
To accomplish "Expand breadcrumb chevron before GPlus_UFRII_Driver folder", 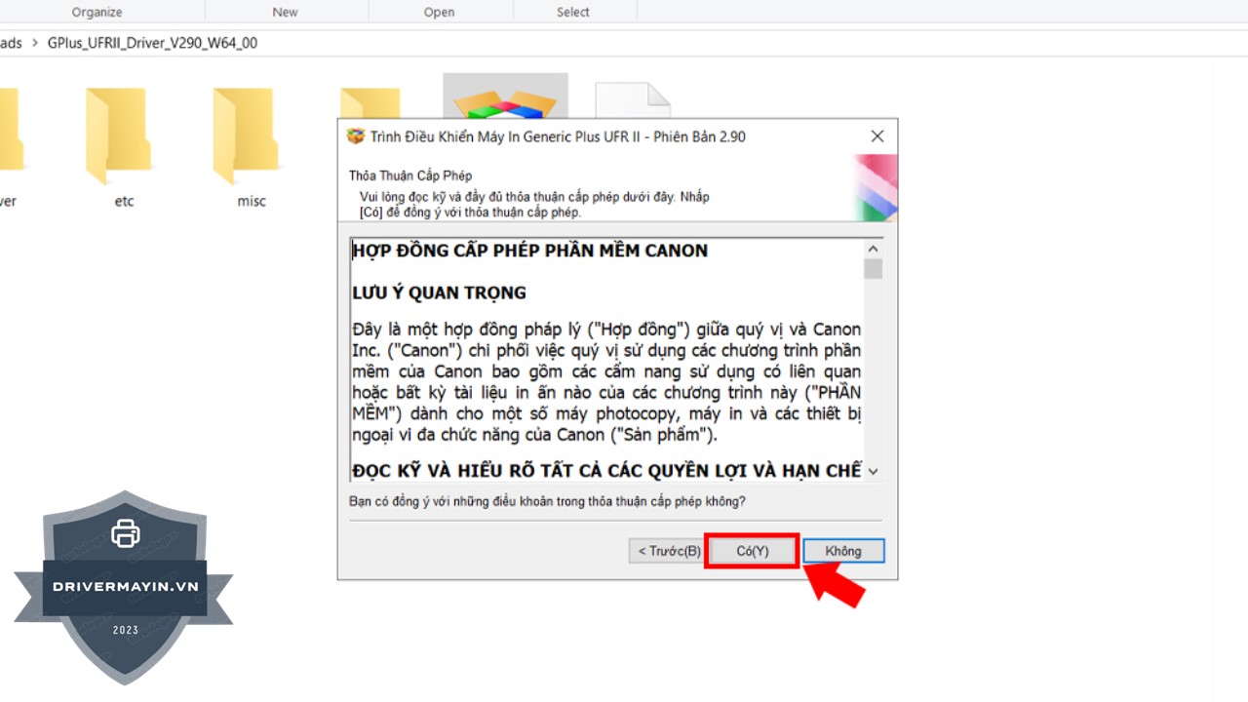I will pyautogui.click(x=36, y=44).
